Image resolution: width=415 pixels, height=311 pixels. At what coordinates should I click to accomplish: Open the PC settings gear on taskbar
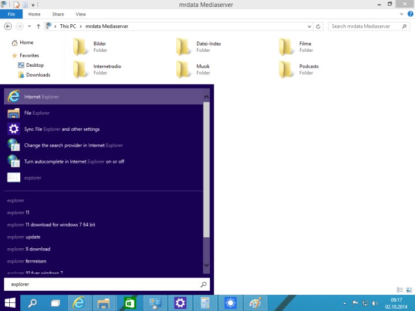click(x=180, y=303)
